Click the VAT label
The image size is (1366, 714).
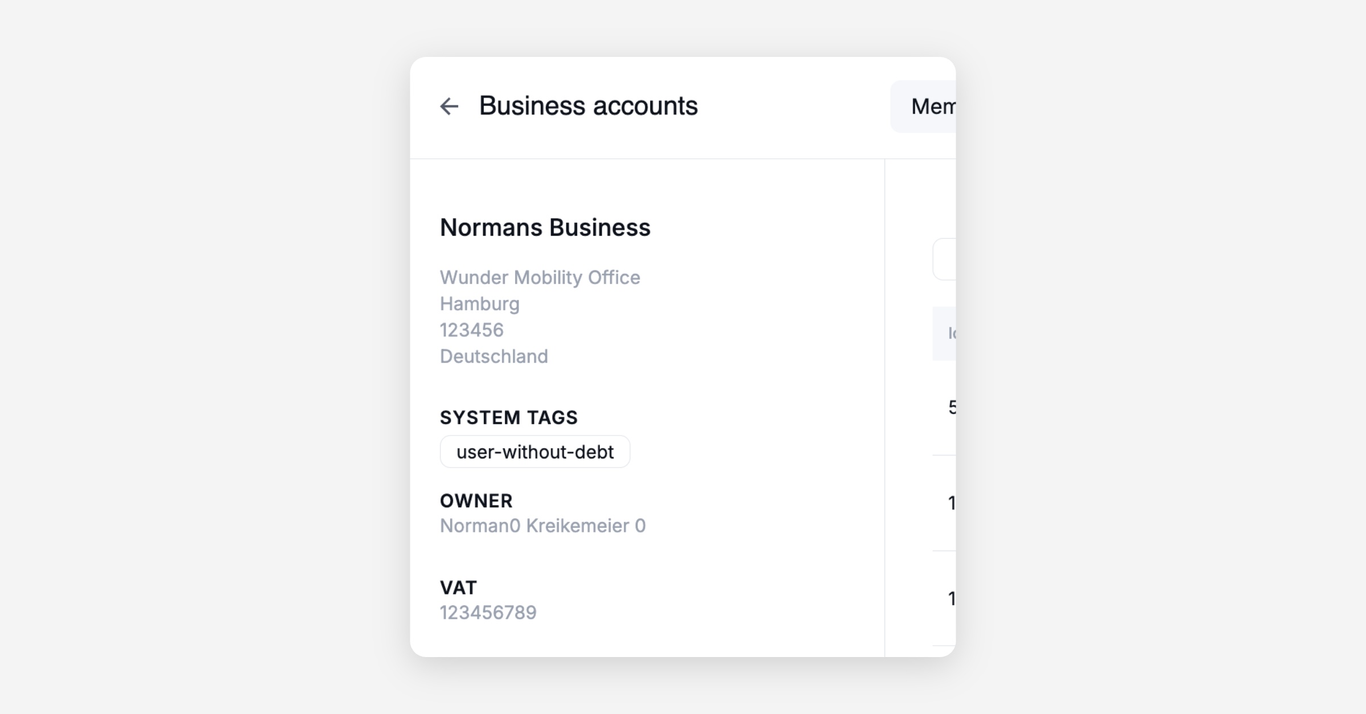(458, 587)
